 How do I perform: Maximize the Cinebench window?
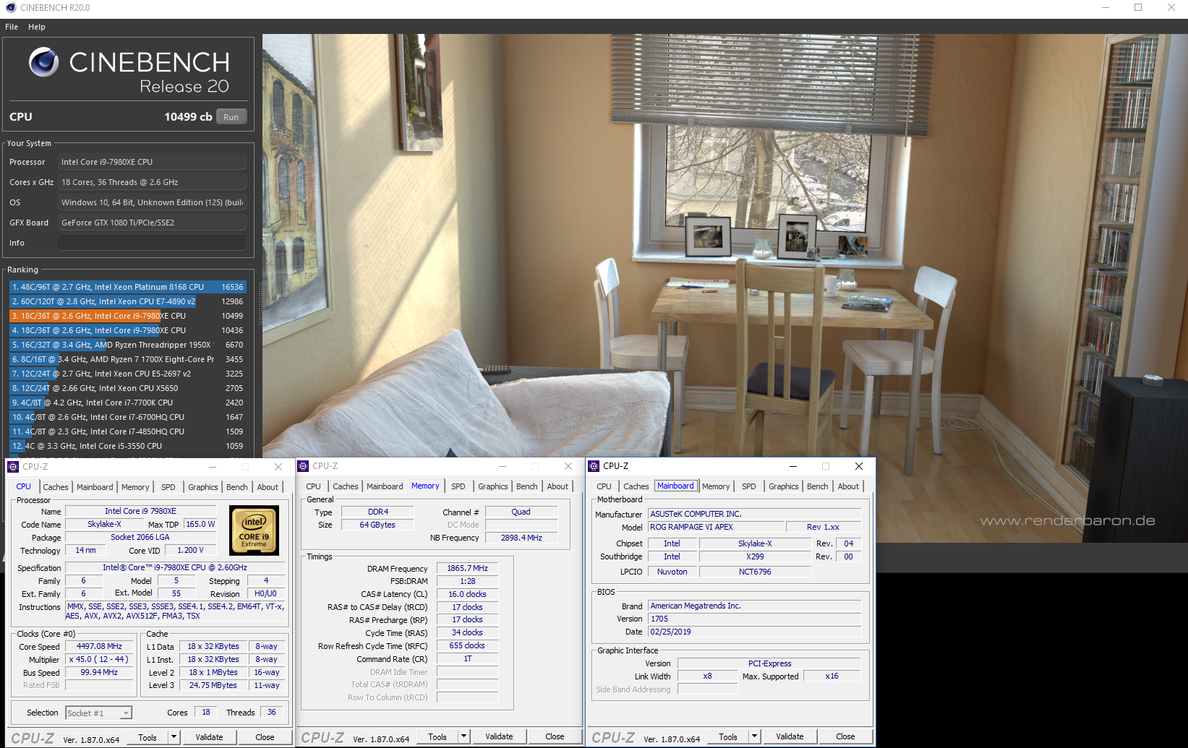(1138, 8)
